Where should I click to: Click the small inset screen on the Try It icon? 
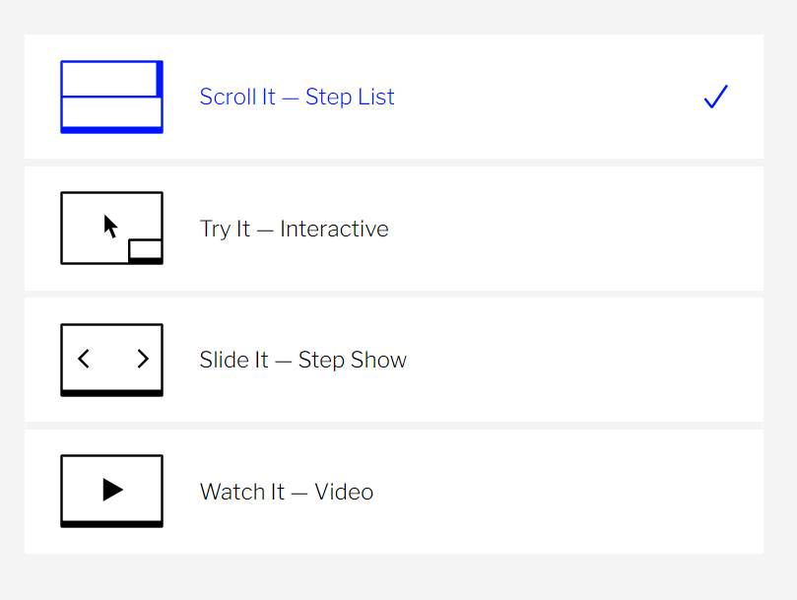146,252
